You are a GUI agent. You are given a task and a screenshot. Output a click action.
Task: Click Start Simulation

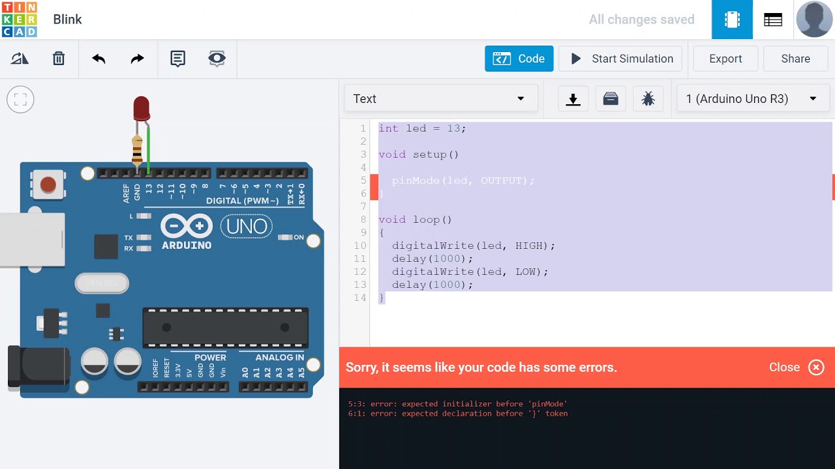pos(620,59)
